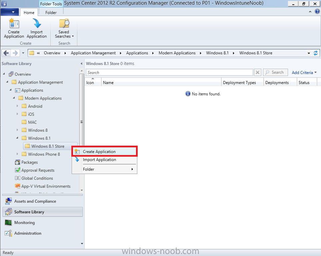This screenshot has height=256, width=321.
Task: Sort by Deployments column header
Action: pos(280,82)
